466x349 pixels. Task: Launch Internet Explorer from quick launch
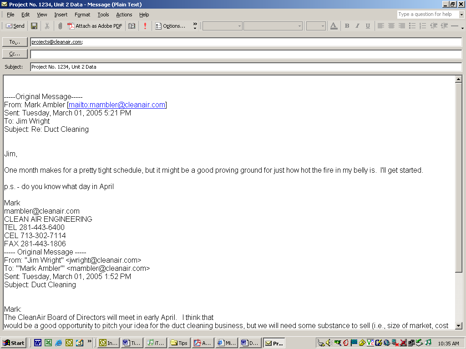coord(59,343)
